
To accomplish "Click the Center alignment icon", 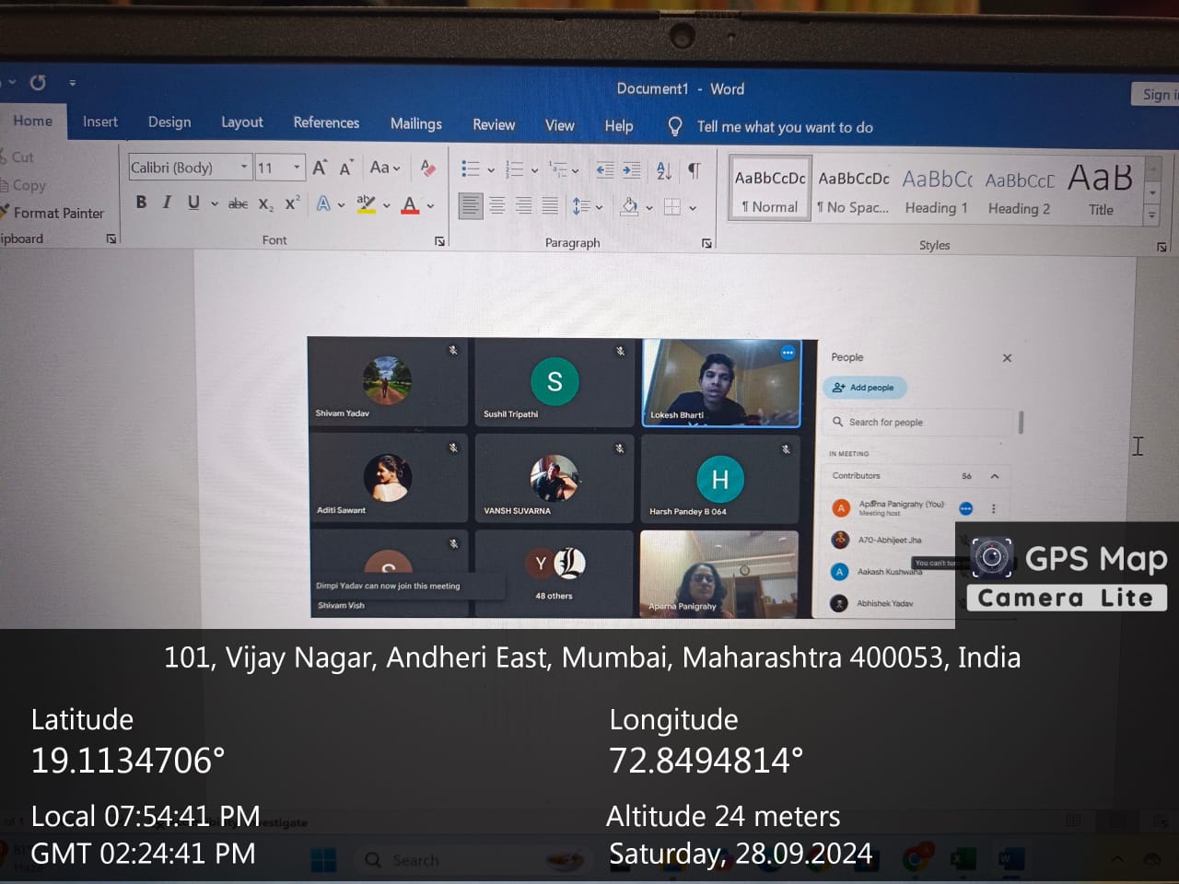I will (x=497, y=206).
